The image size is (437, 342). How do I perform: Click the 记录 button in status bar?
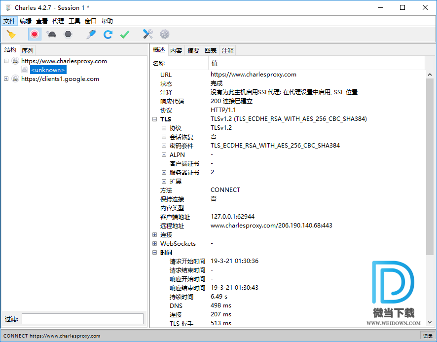(x=428, y=336)
